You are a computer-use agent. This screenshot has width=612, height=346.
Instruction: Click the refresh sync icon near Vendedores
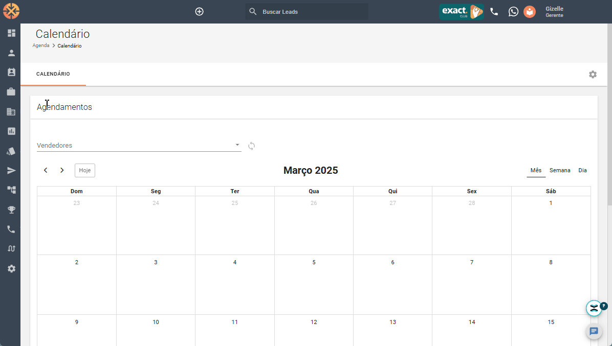point(251,146)
